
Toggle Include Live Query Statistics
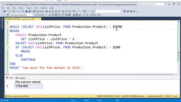[66, 15]
